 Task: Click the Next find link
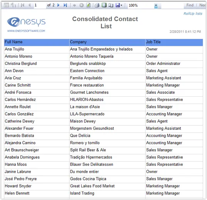[x=202, y=5]
